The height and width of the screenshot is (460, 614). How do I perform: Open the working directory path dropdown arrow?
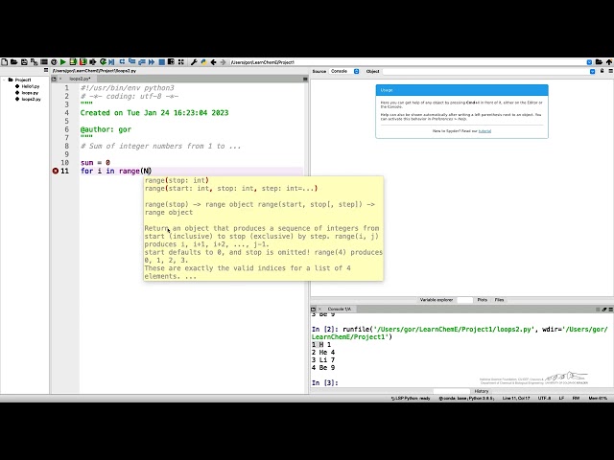(x=589, y=62)
